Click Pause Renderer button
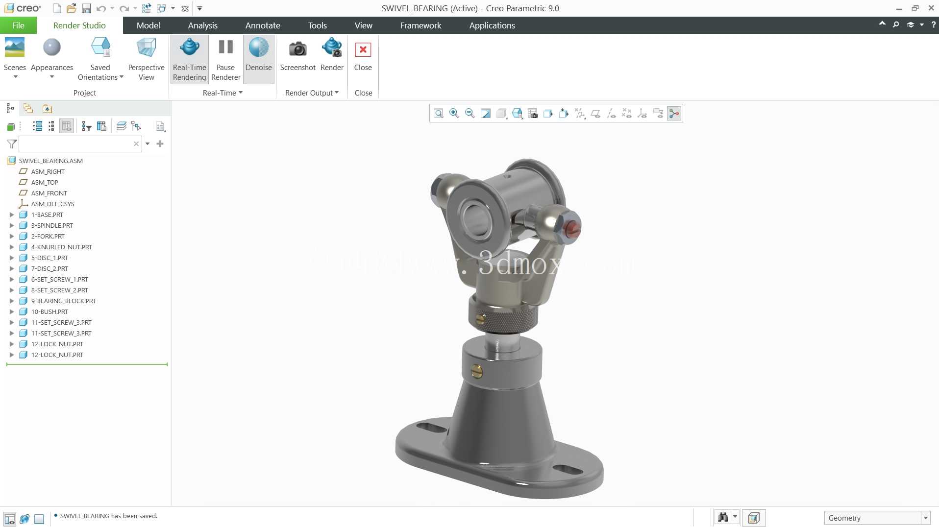This screenshot has width=939, height=527. 225,59
